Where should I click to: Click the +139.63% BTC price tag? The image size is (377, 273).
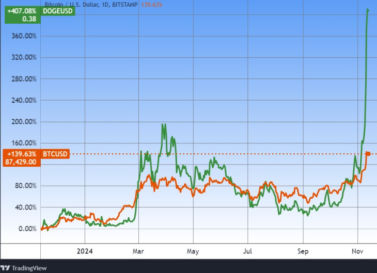point(22,158)
